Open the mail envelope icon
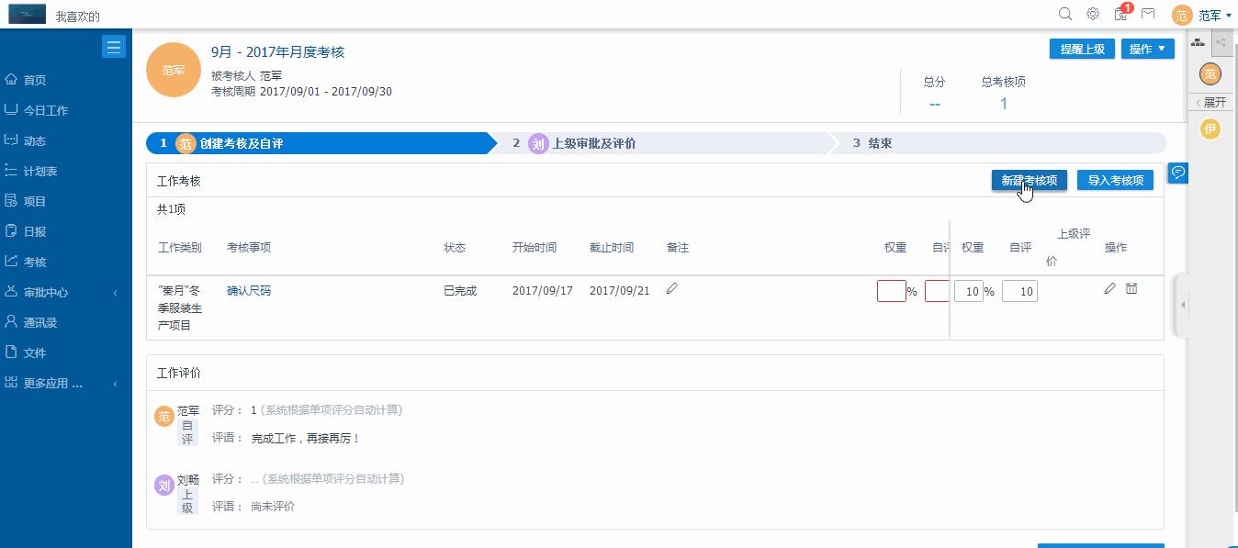Screen dimensions: 1238x548 pos(1148,15)
